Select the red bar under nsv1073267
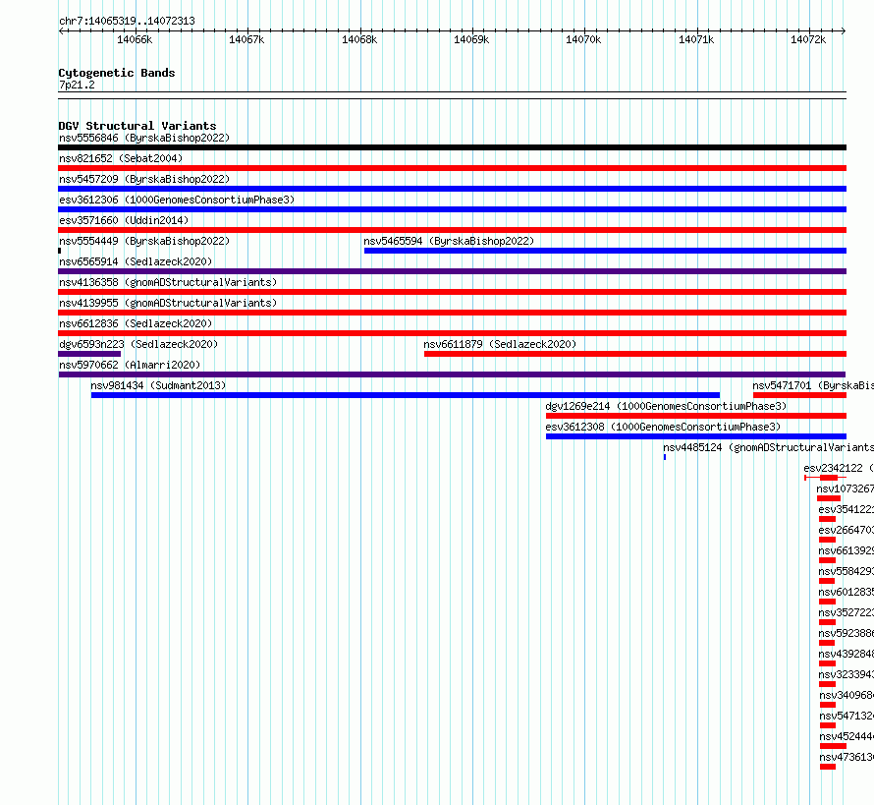 pos(828,498)
